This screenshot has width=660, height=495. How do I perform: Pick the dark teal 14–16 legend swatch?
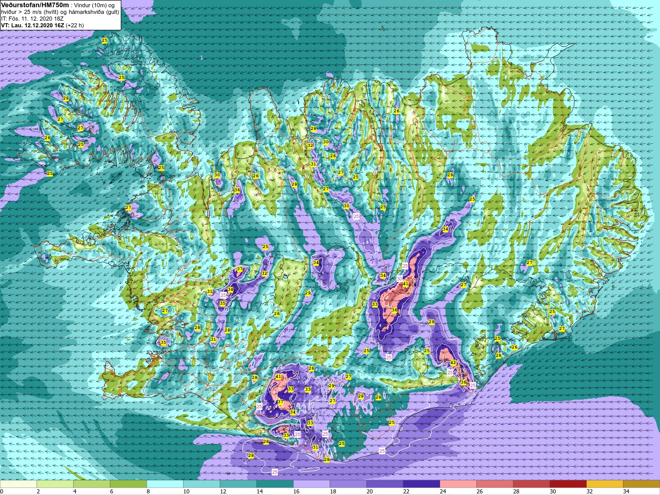[274, 484]
